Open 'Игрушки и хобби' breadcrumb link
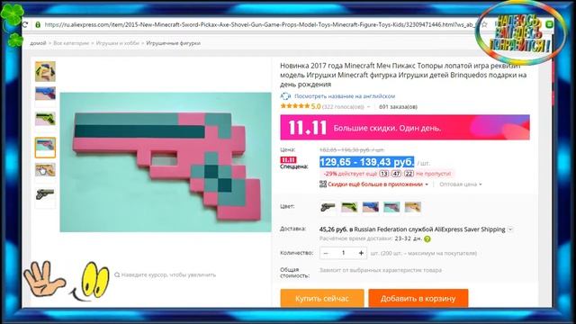This screenshot has height=324, width=576. click(118, 43)
